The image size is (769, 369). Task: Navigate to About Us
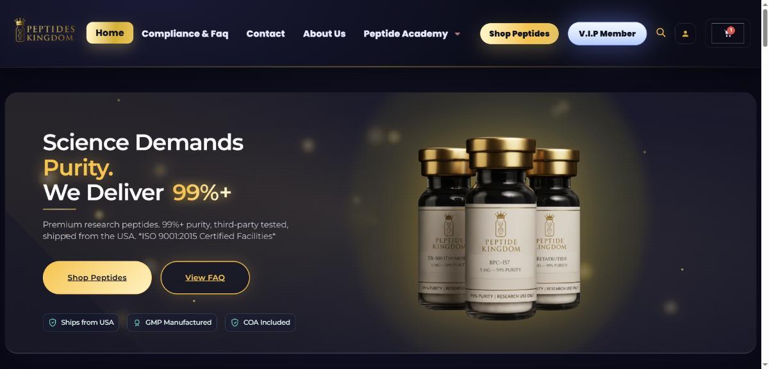coord(324,33)
